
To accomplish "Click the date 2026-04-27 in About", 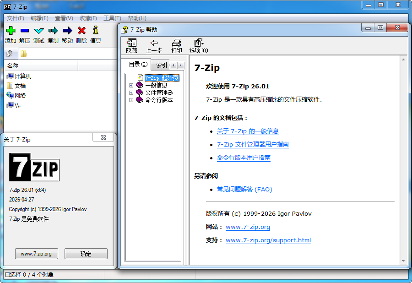I will click(x=22, y=200).
